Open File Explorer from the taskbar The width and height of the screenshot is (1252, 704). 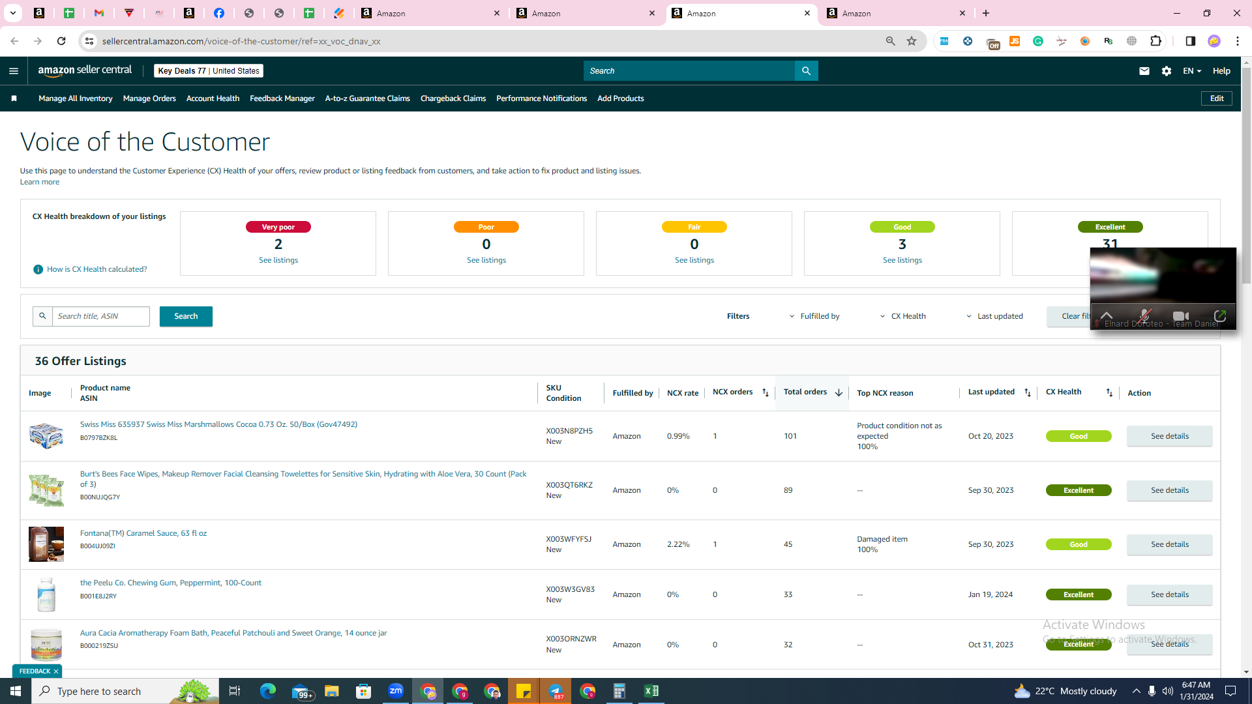[x=332, y=691]
